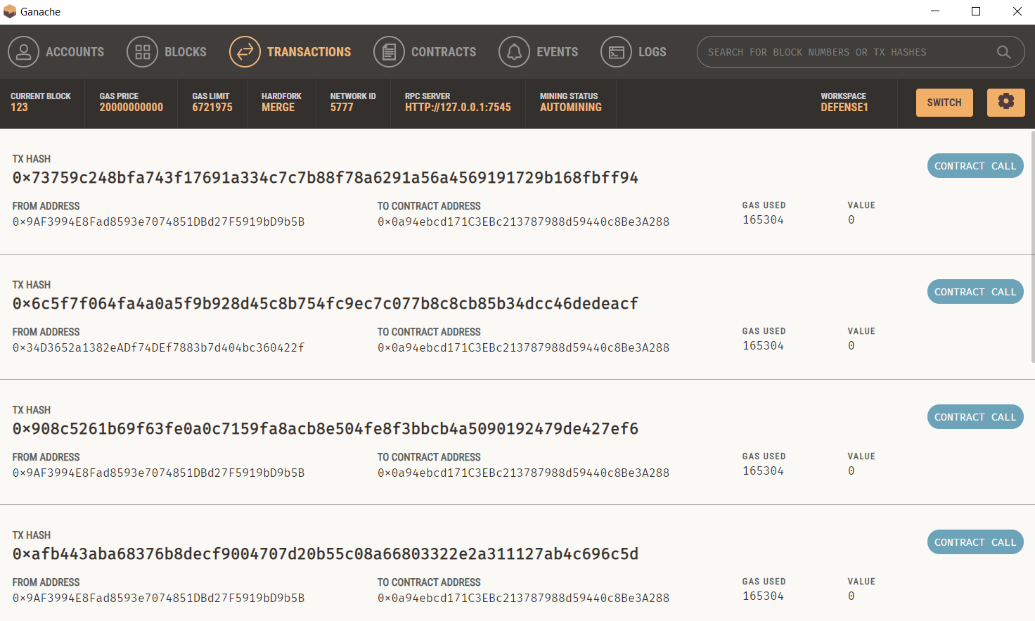Open settings with the gear icon

(x=1005, y=102)
